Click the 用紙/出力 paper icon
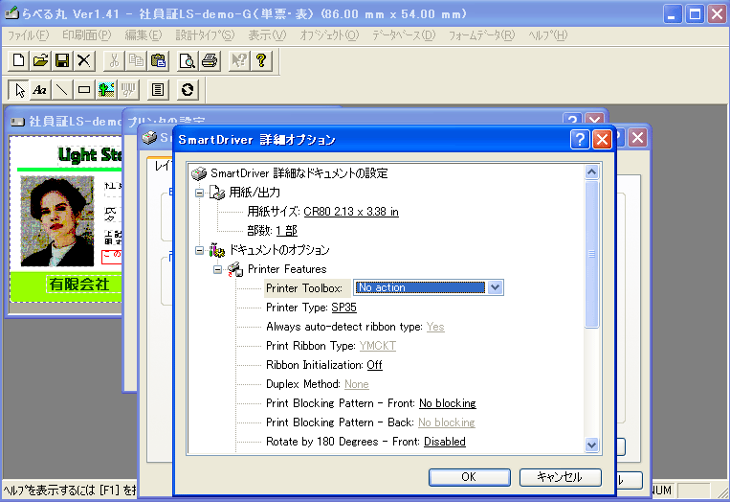This screenshot has width=730, height=502. [x=217, y=192]
